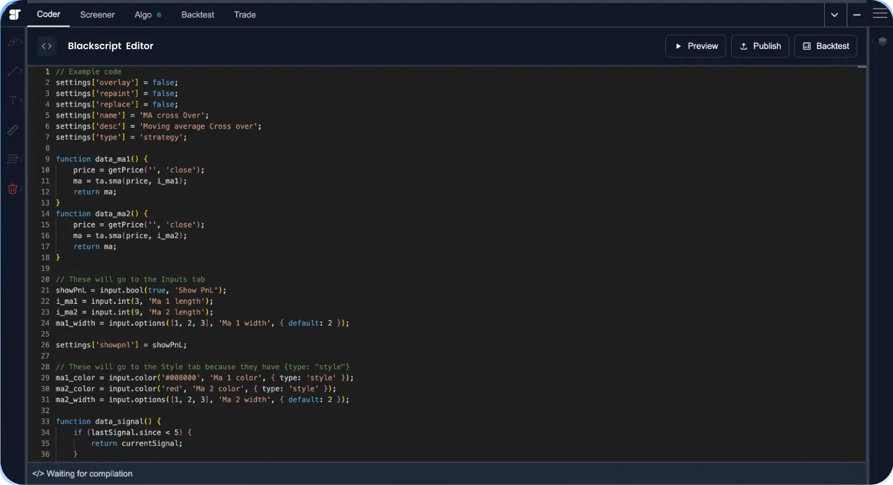Click line 19 in the code editor

[x=174, y=269]
